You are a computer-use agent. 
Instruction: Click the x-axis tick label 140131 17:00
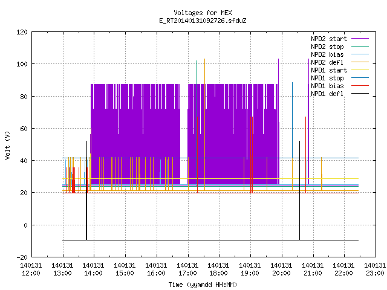tap(187, 269)
